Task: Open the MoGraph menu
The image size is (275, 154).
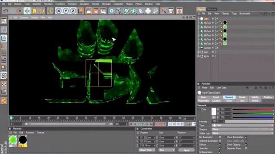Action: point(106,4)
